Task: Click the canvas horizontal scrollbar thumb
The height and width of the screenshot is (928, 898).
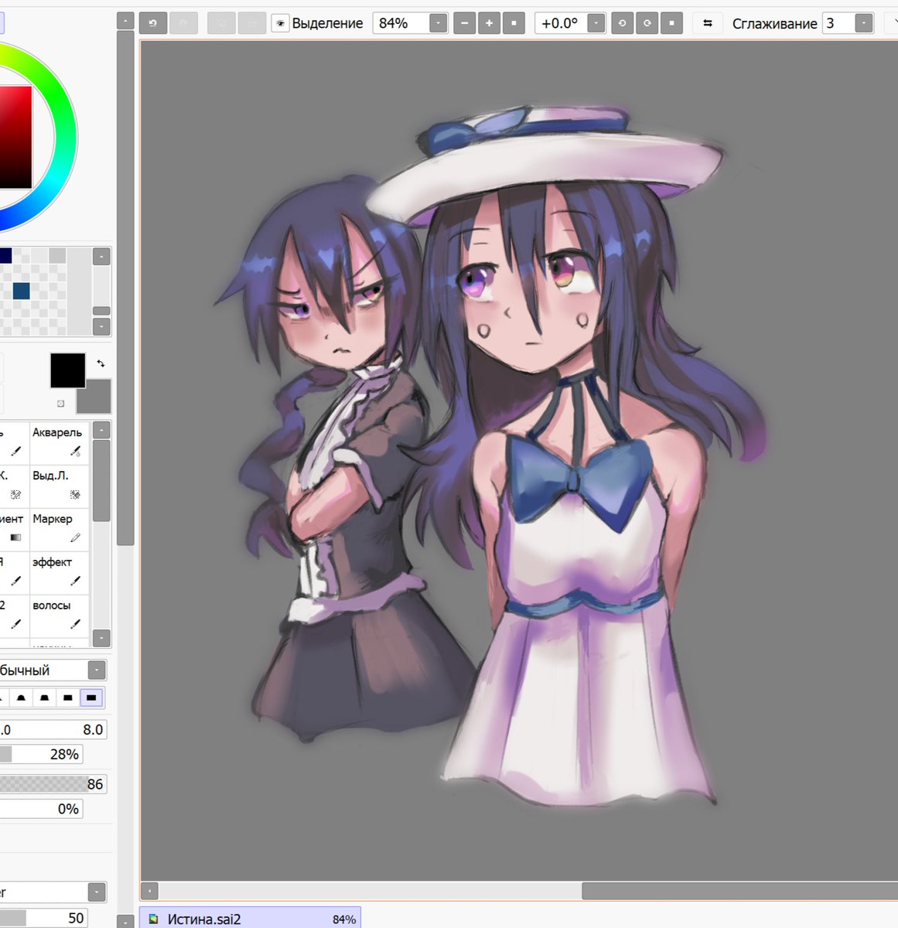Action: 739,891
